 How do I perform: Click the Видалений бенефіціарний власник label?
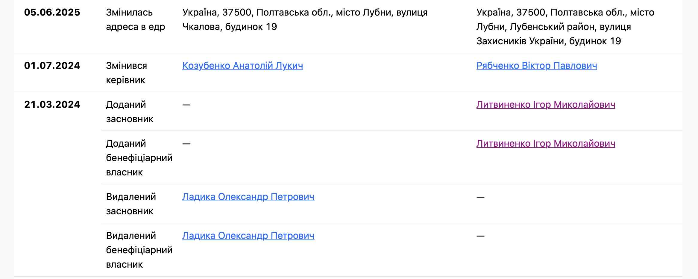139,250
